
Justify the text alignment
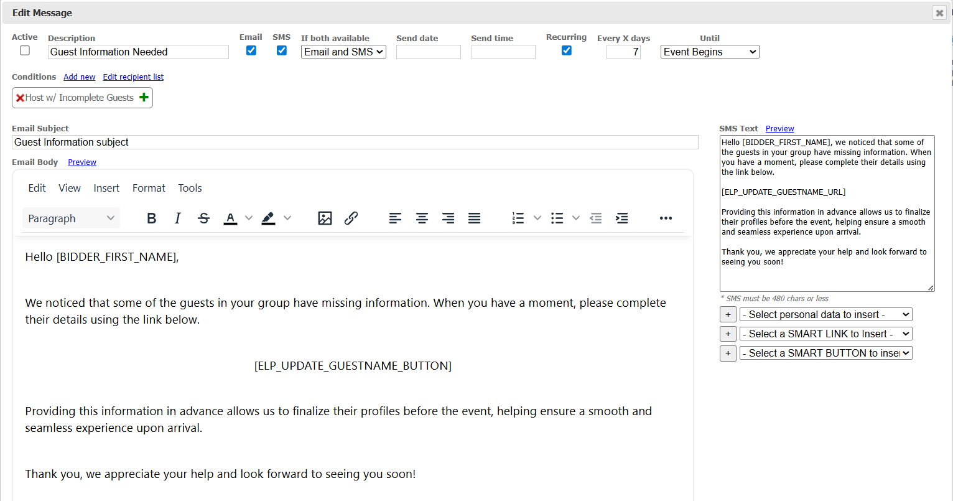click(x=474, y=218)
